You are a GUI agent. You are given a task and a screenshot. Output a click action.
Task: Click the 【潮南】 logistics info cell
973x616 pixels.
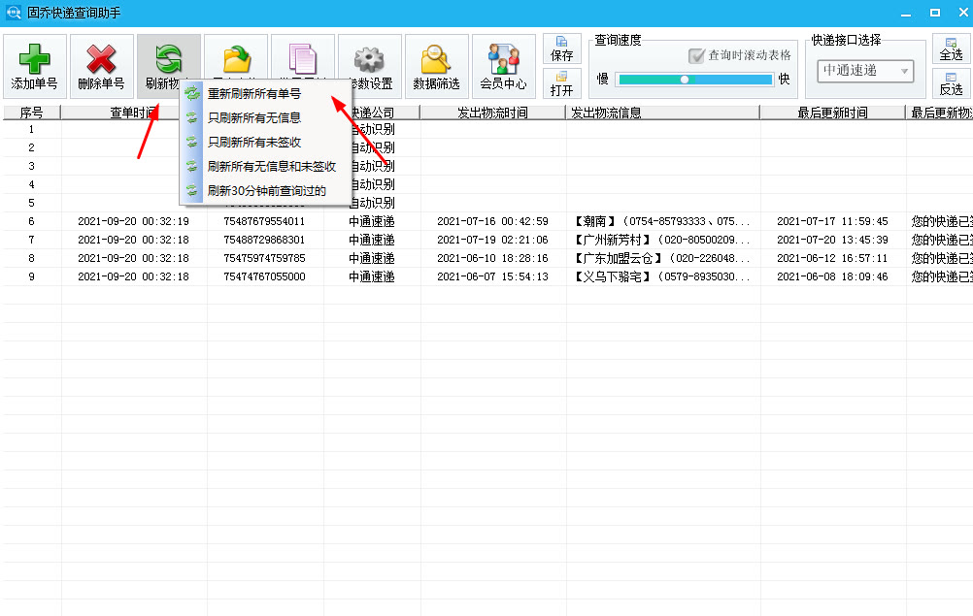[662, 221]
